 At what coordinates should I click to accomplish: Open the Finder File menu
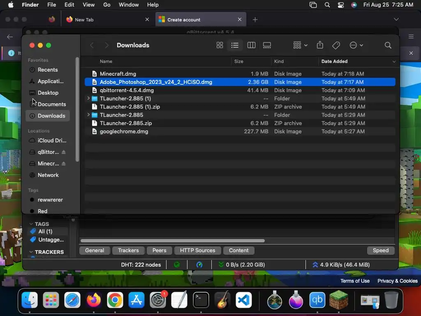(51, 5)
